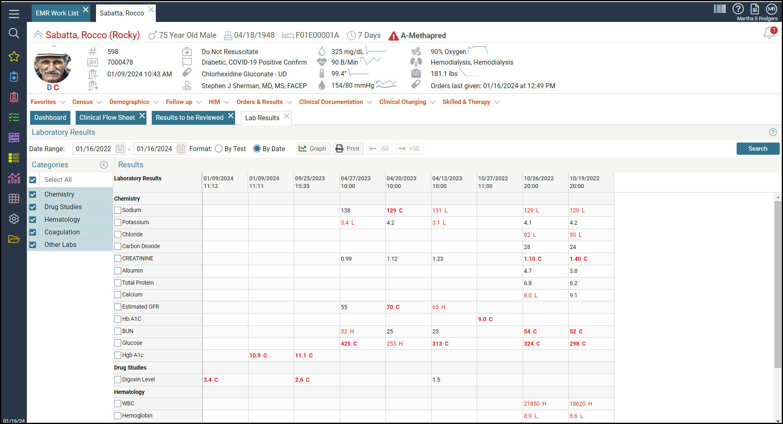783x424 pixels.
Task: Open the Dashboard tab
Action: (50, 117)
